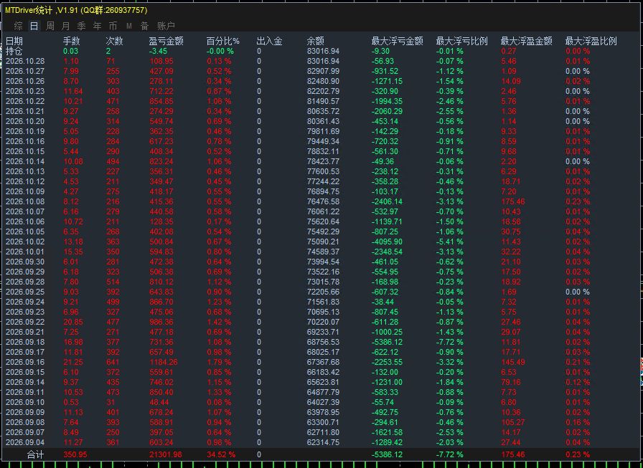Viewport: 643px width, 468px height.
Task: Click the 82907.99 balance cell
Action: (x=323, y=71)
